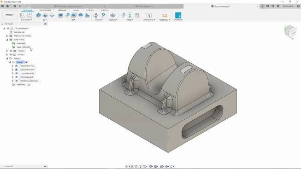Expand the Analýza folder
Screen dimensions: 301x169
[7, 51]
